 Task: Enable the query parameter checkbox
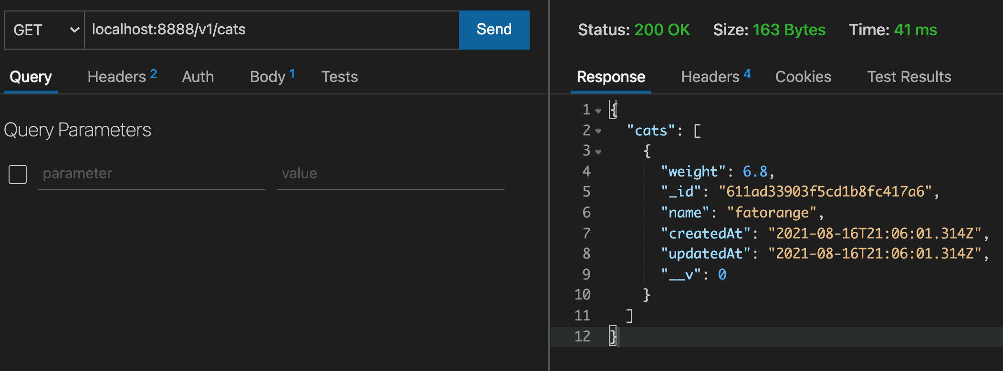[x=18, y=174]
